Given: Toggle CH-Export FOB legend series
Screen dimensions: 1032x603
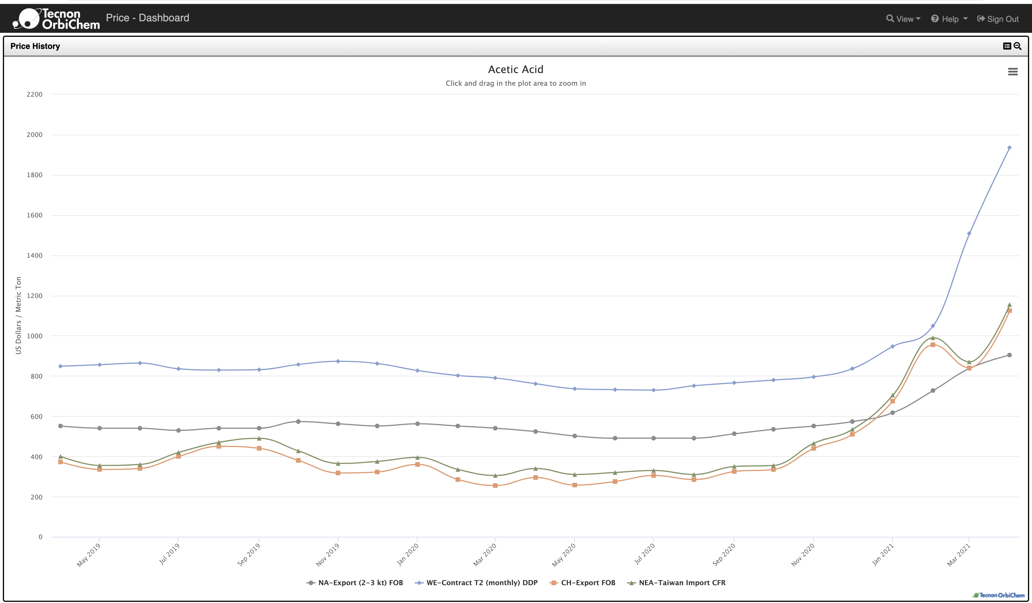Looking at the screenshot, I should click(x=582, y=583).
